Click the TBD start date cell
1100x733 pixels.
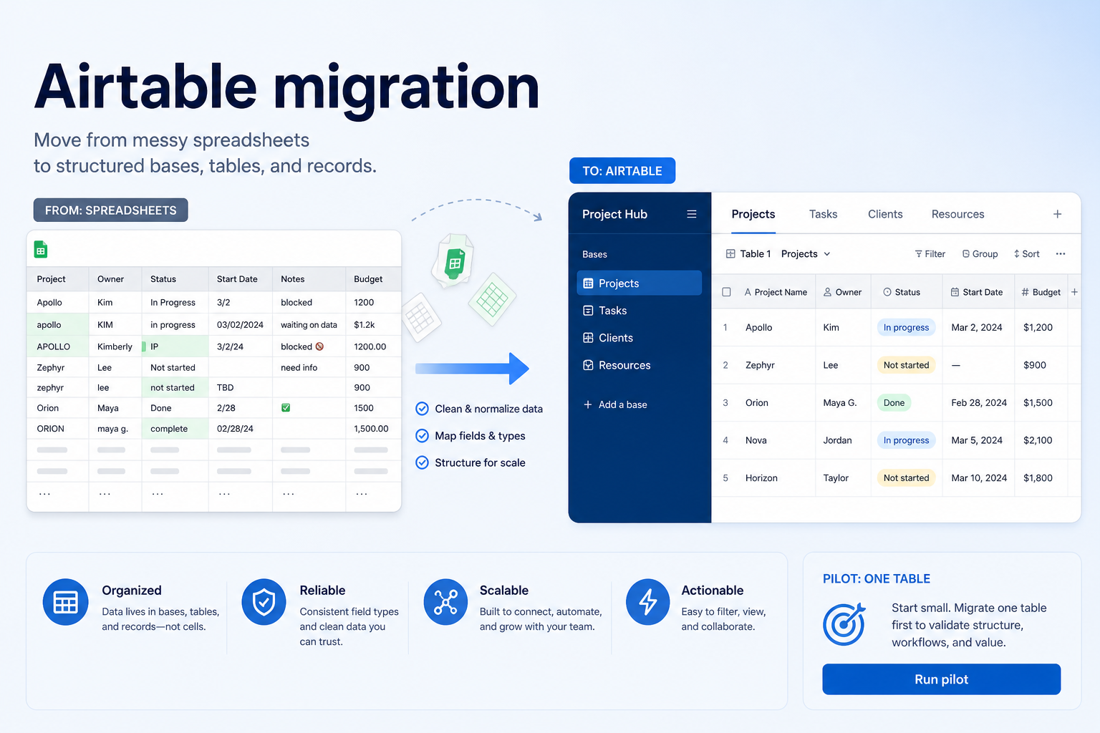tap(240, 387)
